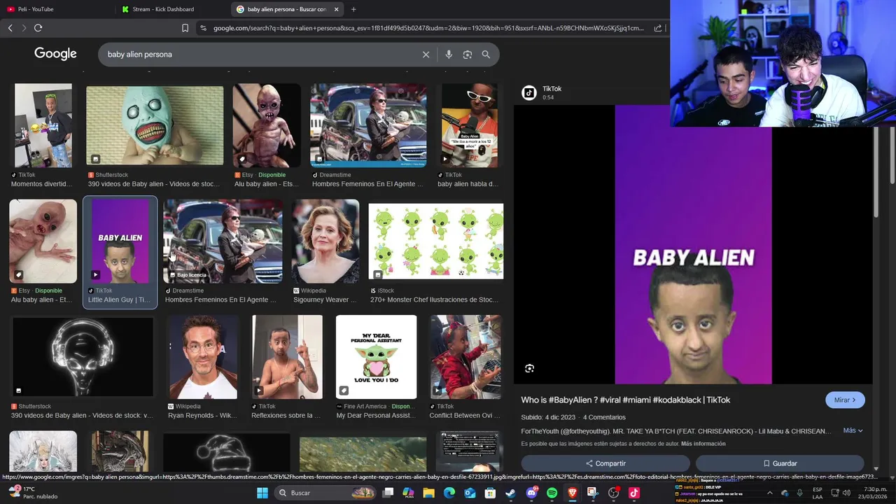Open OBS Studio from the taskbar
Image resolution: width=896 pixels, height=504 pixels.
pos(614,493)
